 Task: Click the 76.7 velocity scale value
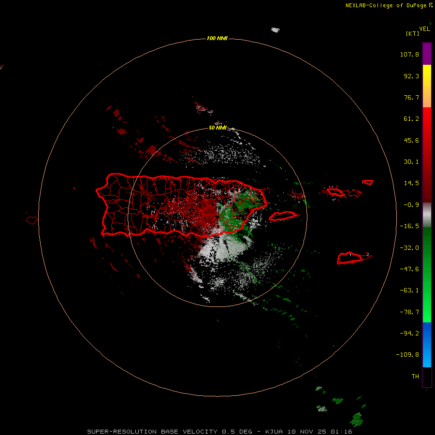click(411, 97)
